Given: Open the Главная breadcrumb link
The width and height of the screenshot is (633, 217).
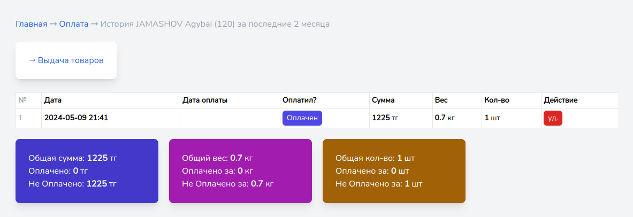Looking at the screenshot, I should [32, 24].
